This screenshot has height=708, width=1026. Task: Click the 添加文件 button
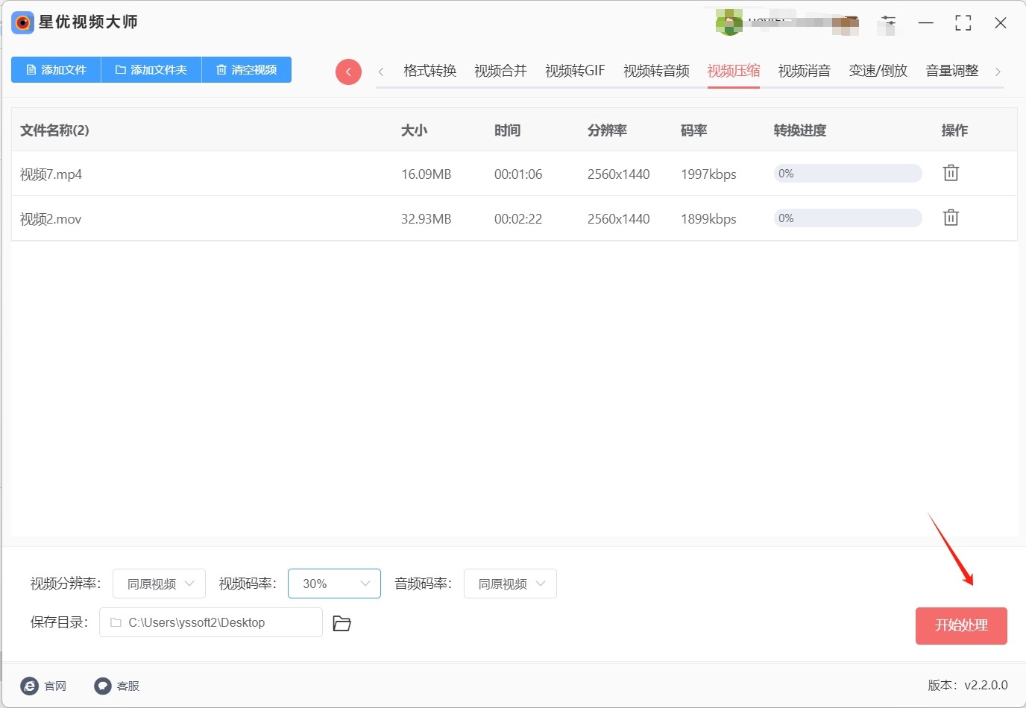pos(56,70)
